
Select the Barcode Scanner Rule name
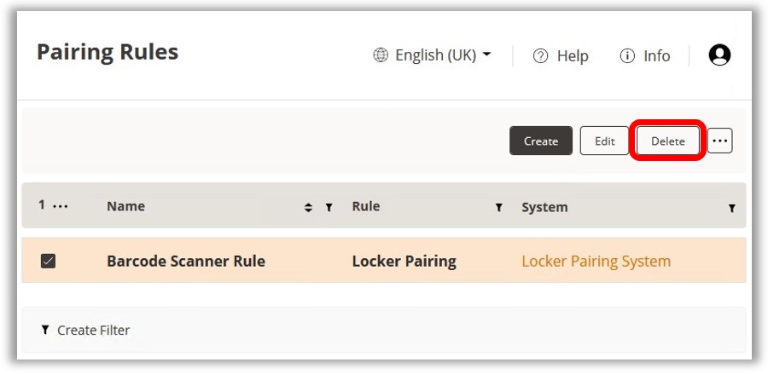pyautogui.click(x=185, y=262)
